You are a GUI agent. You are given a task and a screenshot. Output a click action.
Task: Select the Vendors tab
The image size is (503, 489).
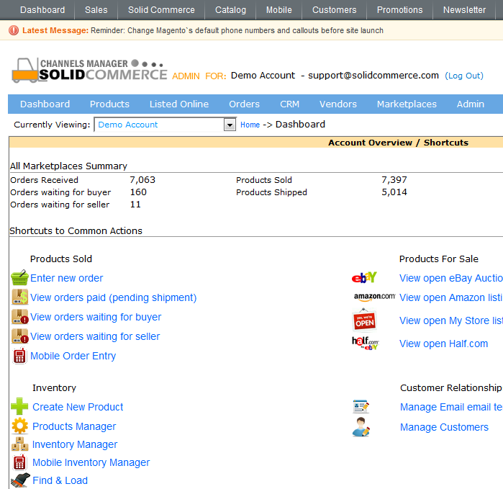(x=337, y=104)
